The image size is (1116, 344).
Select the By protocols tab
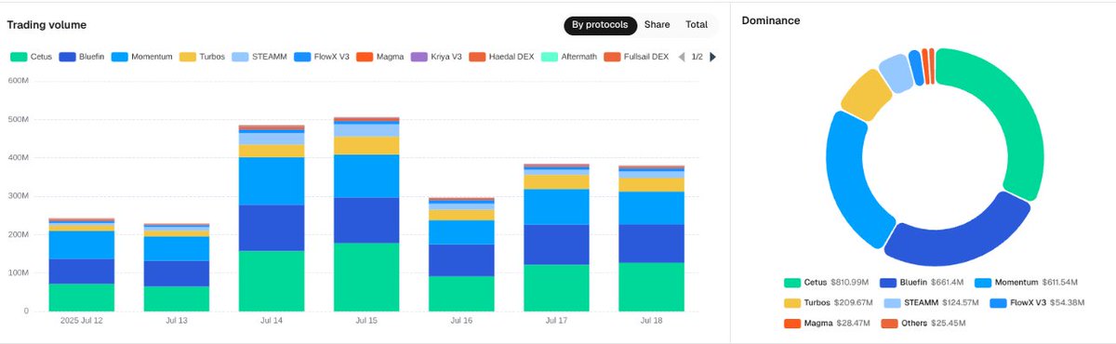(600, 25)
